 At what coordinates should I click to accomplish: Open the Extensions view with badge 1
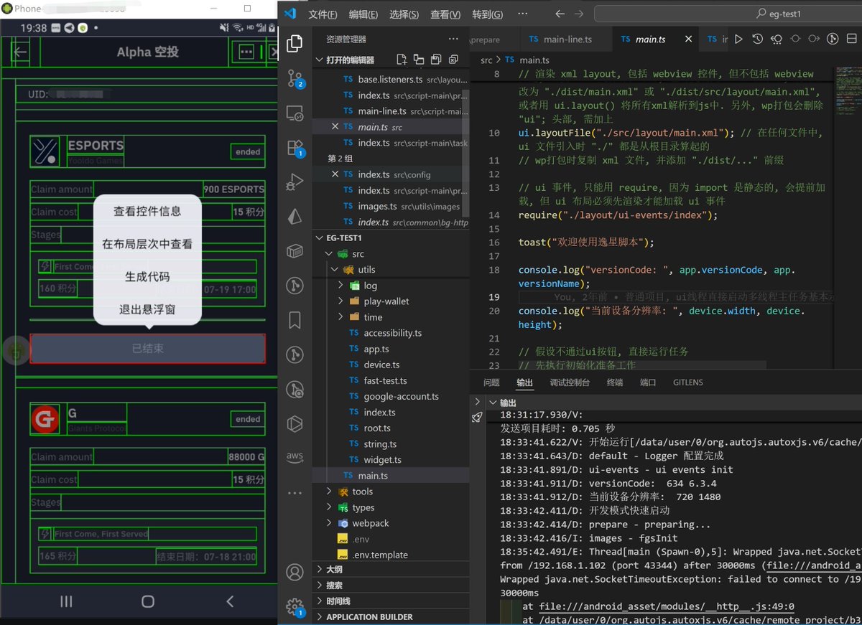295,148
